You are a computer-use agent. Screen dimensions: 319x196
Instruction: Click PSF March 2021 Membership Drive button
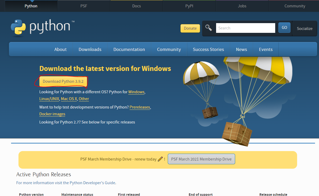click(x=201, y=159)
